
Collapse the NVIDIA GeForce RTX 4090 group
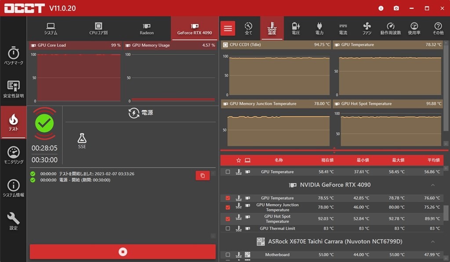click(x=432, y=185)
